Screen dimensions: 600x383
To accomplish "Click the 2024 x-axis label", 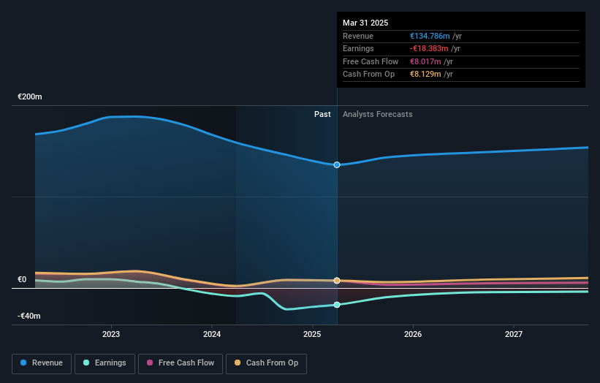I will click(x=212, y=334).
